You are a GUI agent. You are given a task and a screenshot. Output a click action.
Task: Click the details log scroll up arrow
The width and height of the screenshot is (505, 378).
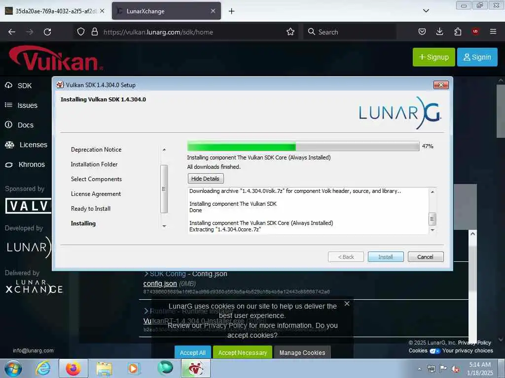coord(432,191)
